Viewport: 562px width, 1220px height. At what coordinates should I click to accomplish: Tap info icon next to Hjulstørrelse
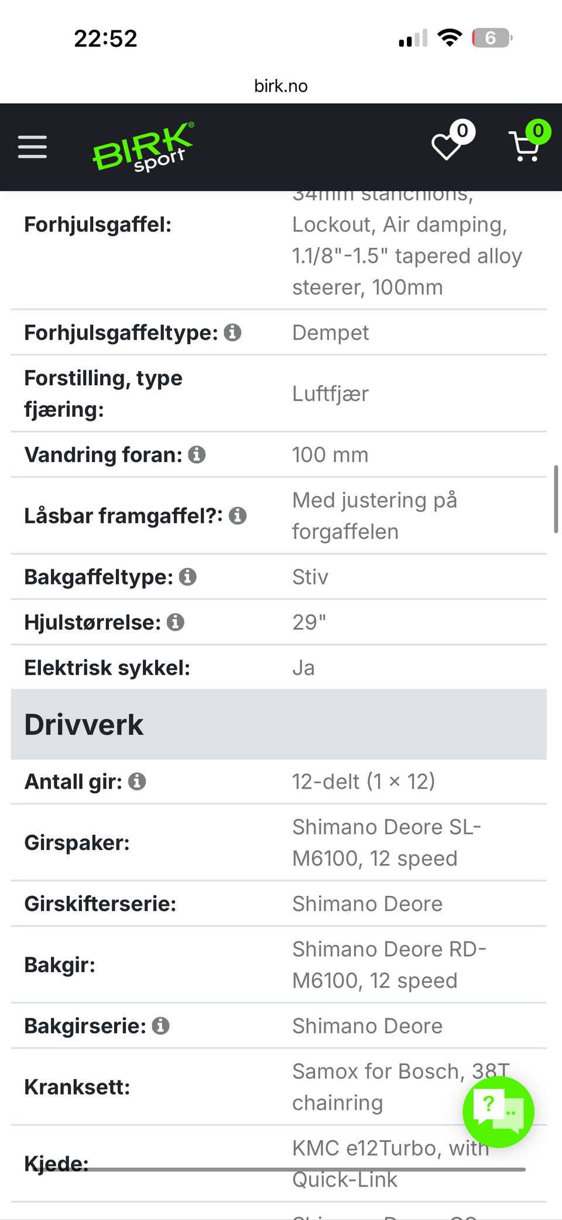[x=175, y=622]
